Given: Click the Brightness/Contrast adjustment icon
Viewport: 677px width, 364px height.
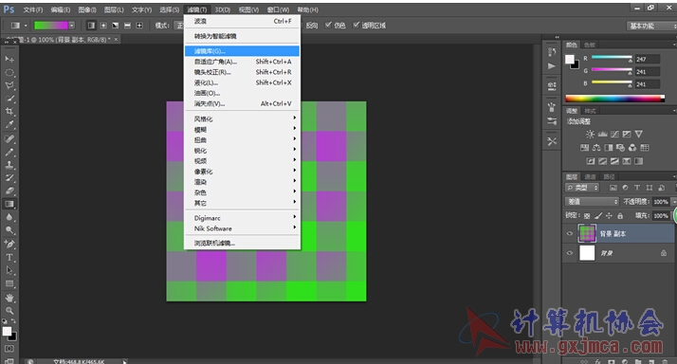Looking at the screenshot, I should click(x=590, y=134).
